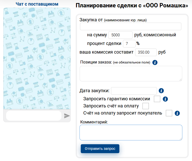Show info hint for «Запросить гарантию комиссии»
The height and width of the screenshot is (161, 192).
pos(166,99)
